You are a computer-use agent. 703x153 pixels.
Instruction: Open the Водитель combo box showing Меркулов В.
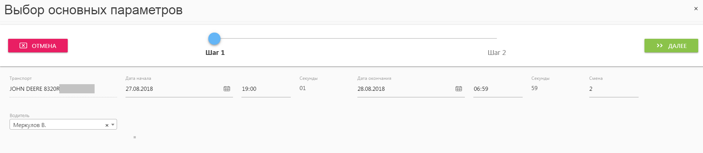(x=63, y=124)
